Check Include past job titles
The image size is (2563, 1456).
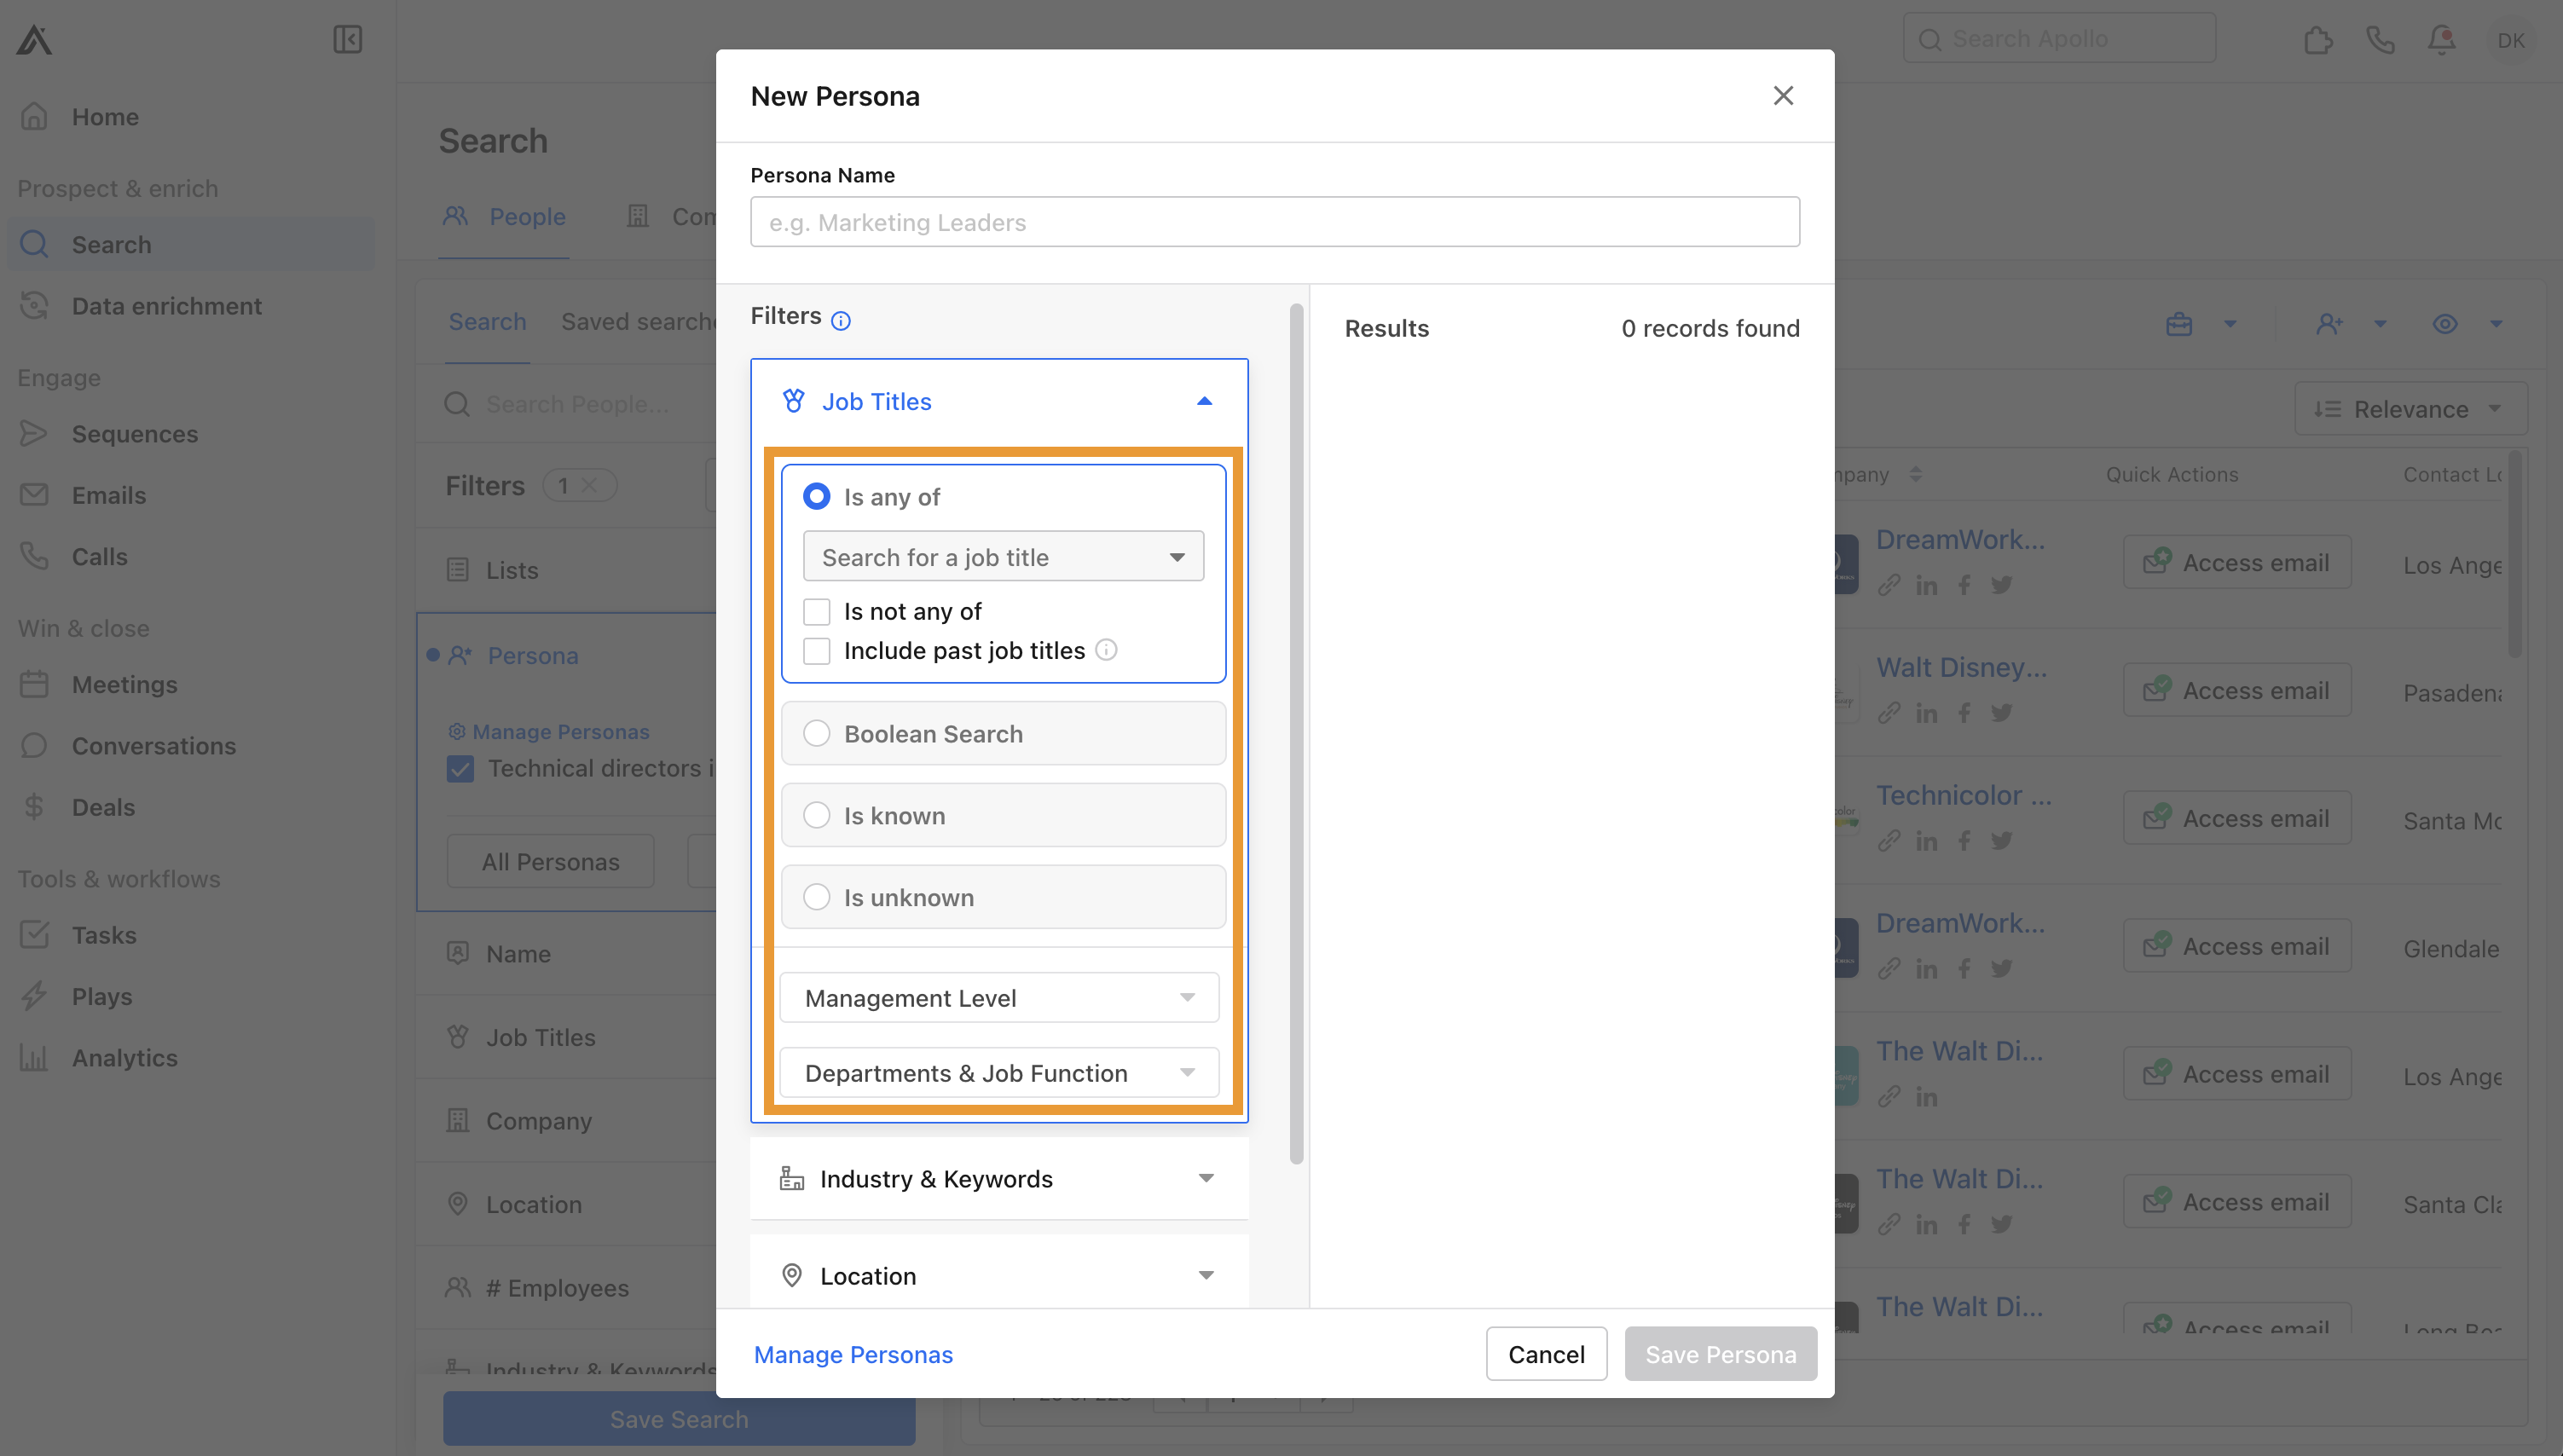click(817, 650)
